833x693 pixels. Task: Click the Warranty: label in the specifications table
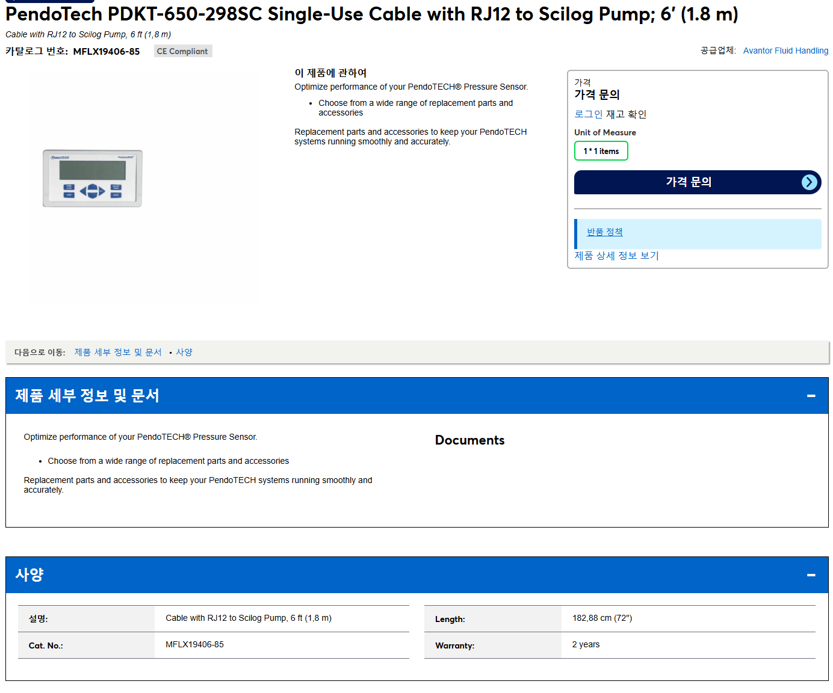click(x=454, y=645)
